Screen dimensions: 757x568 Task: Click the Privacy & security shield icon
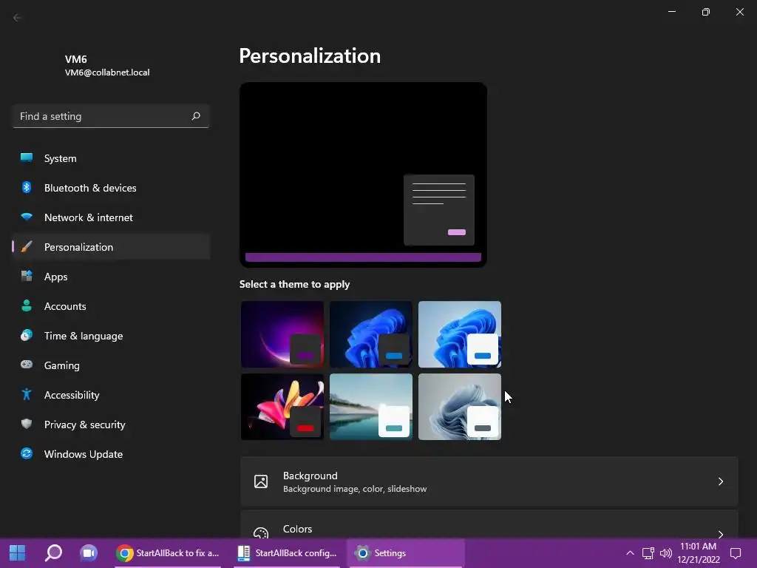point(27,424)
